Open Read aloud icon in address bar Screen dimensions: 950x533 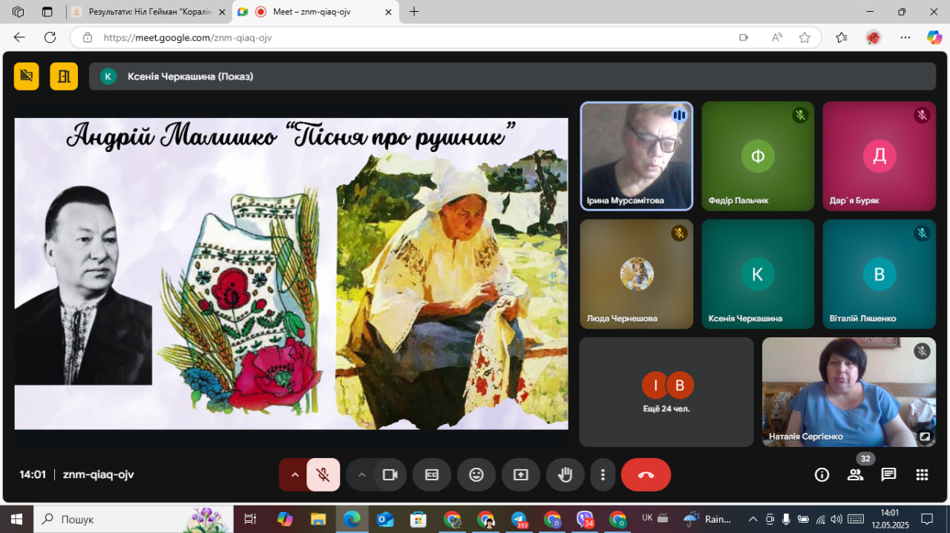[x=777, y=37]
